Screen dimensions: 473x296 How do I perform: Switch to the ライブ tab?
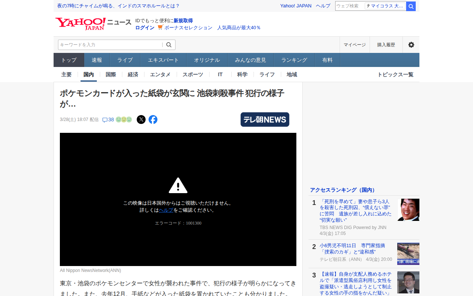[125, 60]
